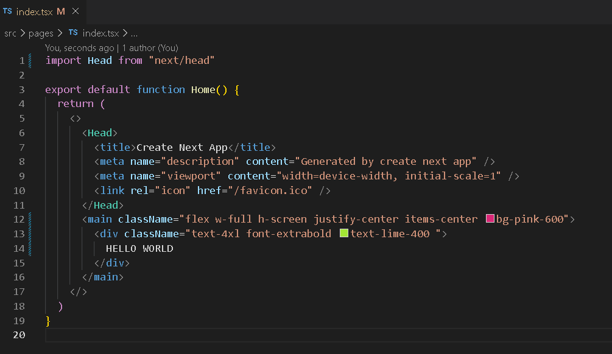
Task: Open the bg-pink-600 color swatch
Action: [490, 219]
